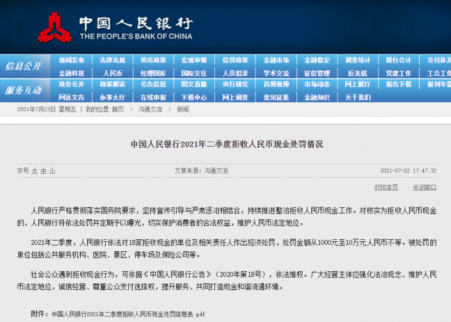This screenshot has height=322, width=451.
Task: Open 图文直播 section
Action: [x=194, y=85]
